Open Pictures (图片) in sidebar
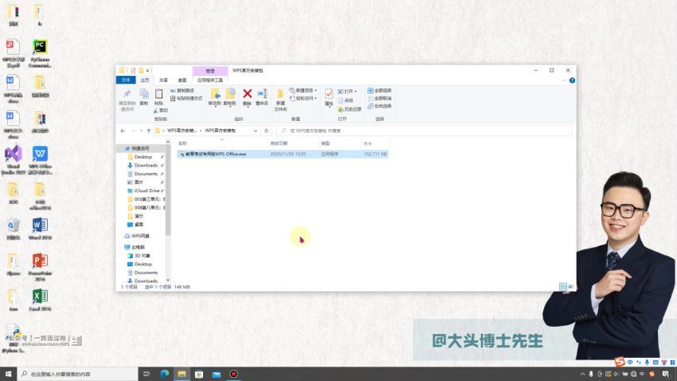The width and height of the screenshot is (677, 381). [x=139, y=182]
